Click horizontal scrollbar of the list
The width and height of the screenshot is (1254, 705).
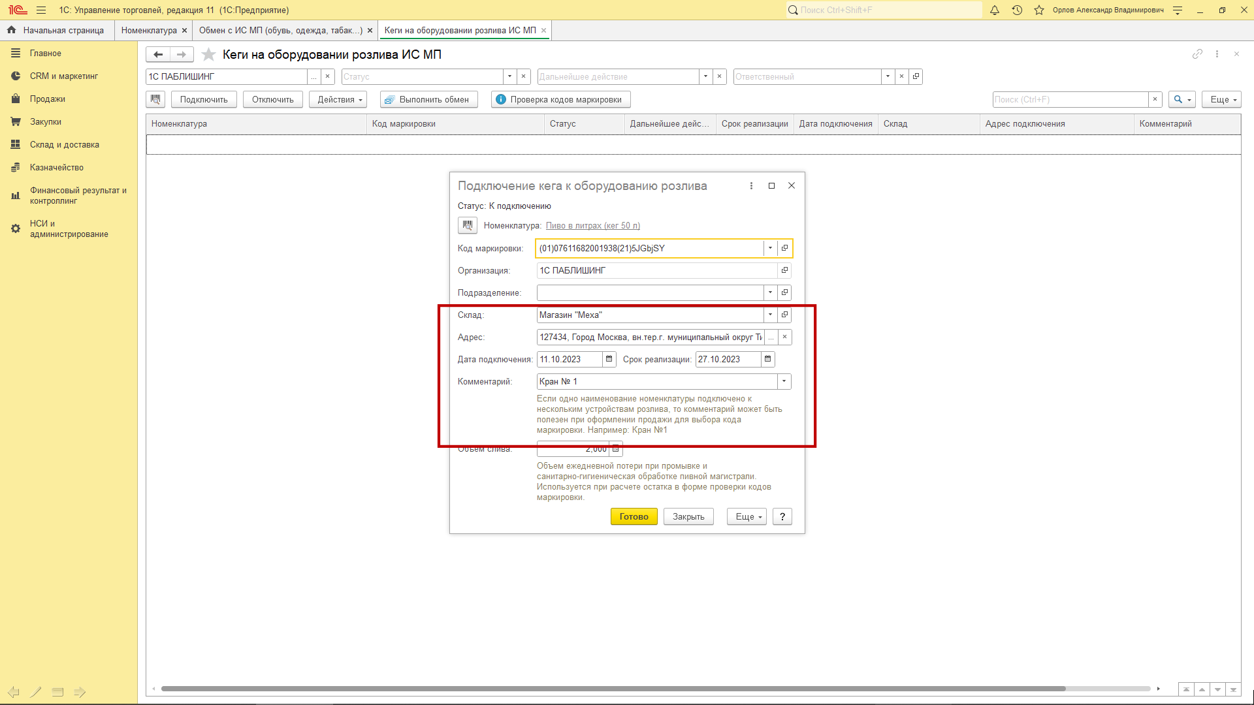click(613, 689)
